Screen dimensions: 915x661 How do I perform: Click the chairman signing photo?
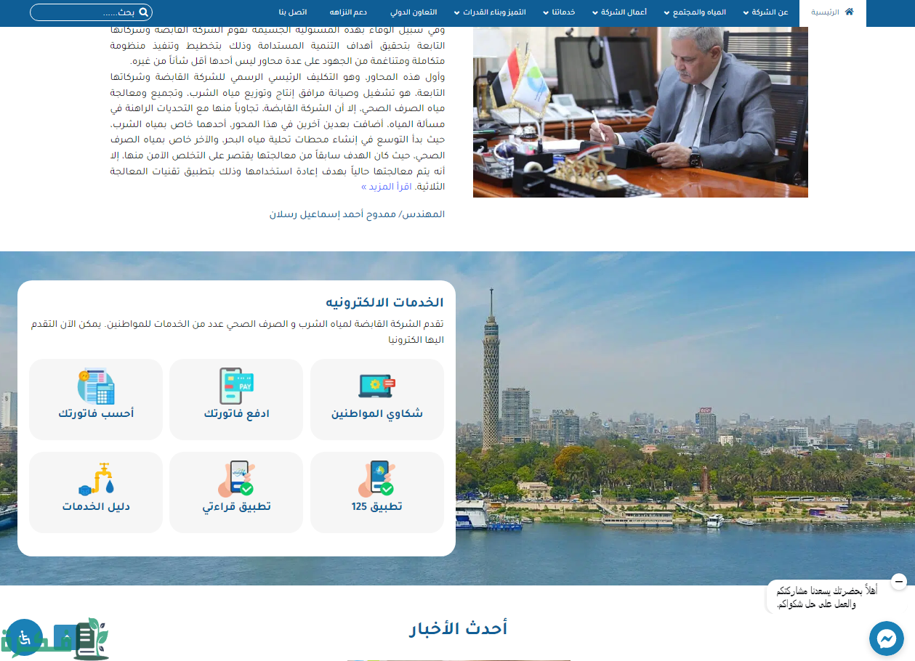(x=640, y=112)
